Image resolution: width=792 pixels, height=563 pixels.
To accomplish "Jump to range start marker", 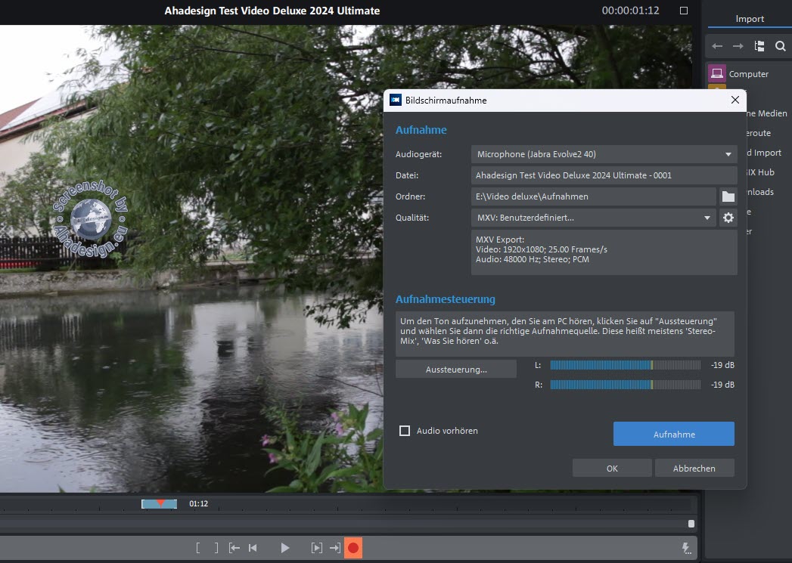I will pos(234,548).
